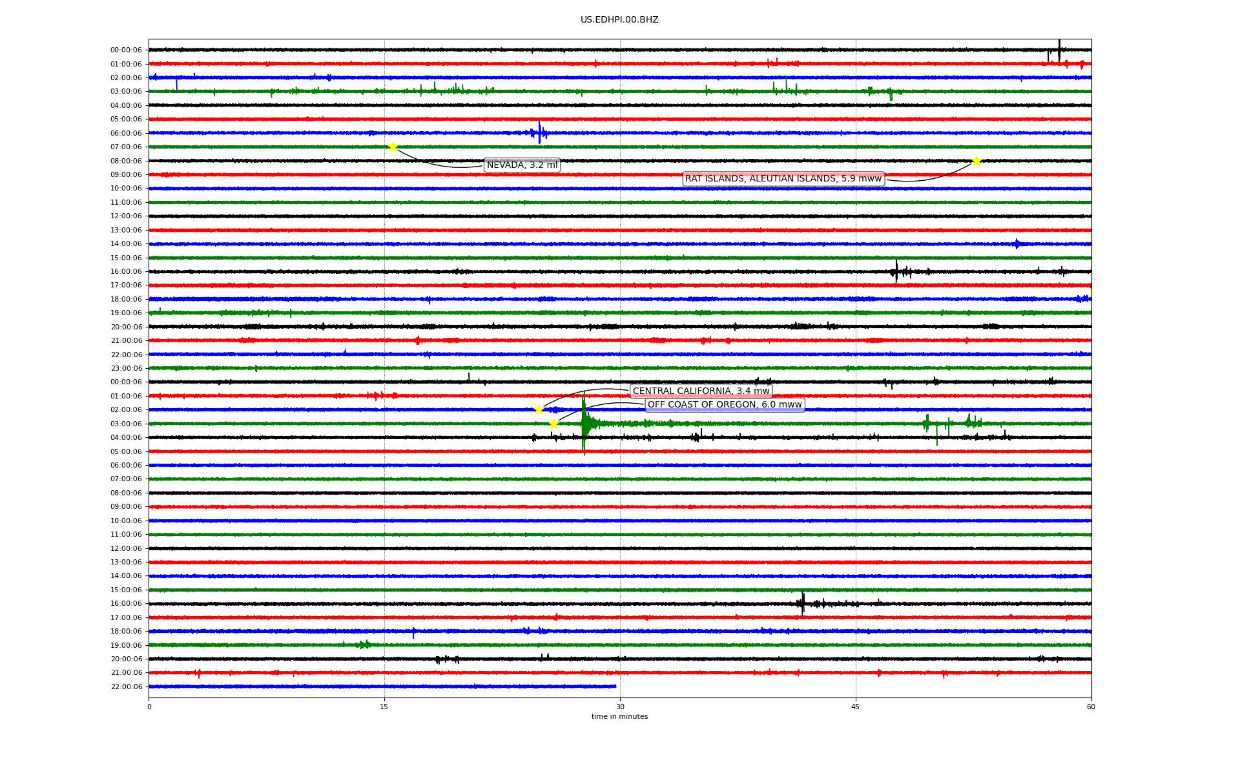Click the first 00:00:06 row label
The width and height of the screenshot is (1240, 775).
[x=126, y=50]
